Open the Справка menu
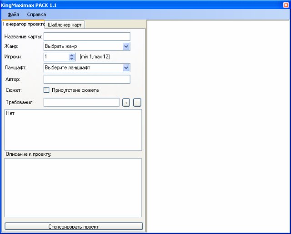The width and height of the screenshot is (291, 234). click(36, 15)
